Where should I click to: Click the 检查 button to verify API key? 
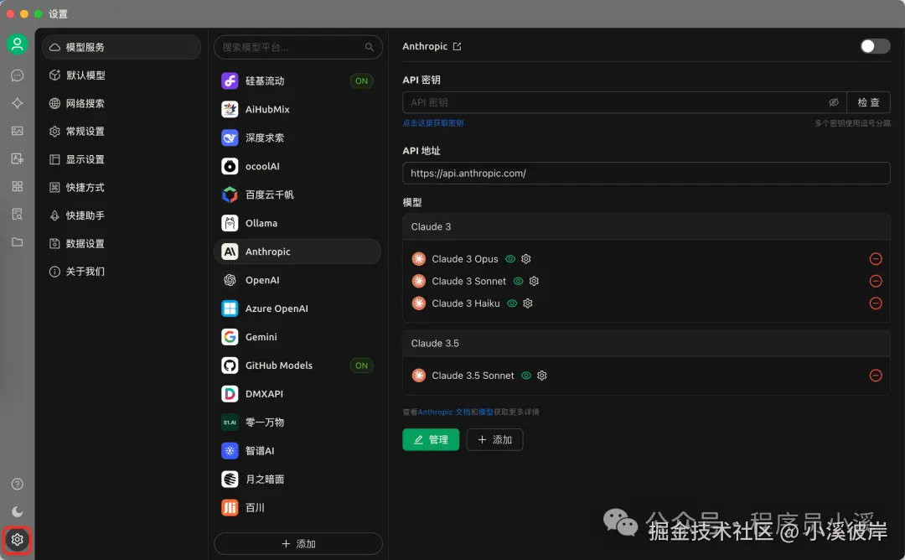click(x=868, y=101)
